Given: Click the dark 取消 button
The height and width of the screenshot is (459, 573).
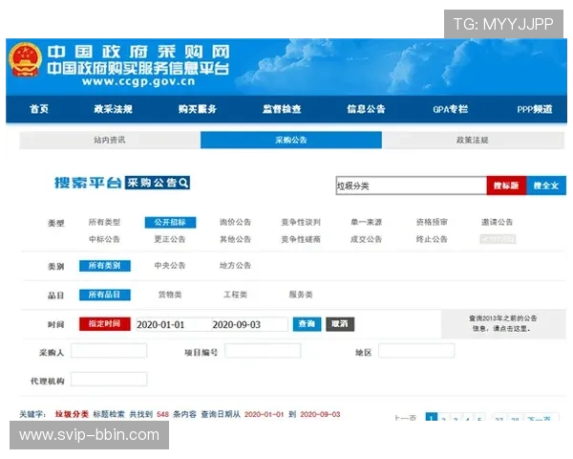Looking at the screenshot, I should pos(340,324).
